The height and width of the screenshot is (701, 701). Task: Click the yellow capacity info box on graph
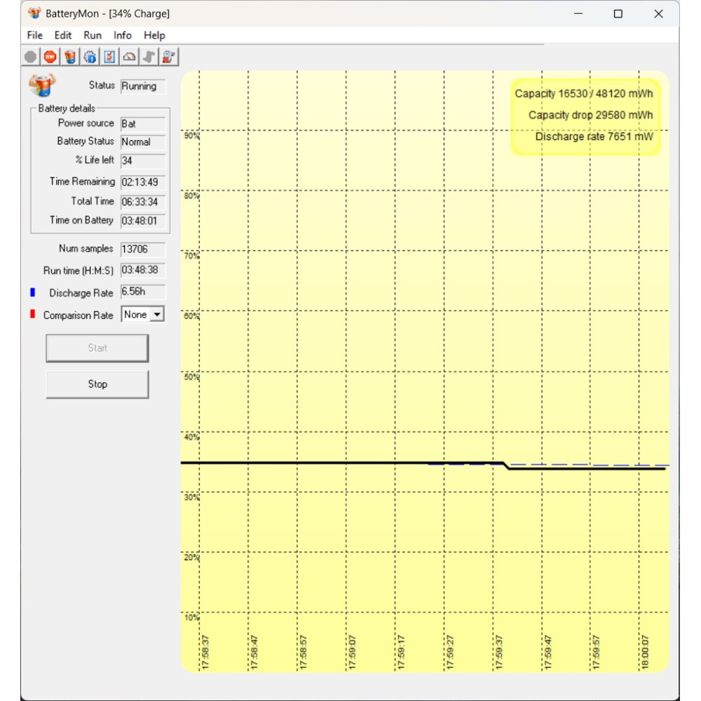pos(585,115)
